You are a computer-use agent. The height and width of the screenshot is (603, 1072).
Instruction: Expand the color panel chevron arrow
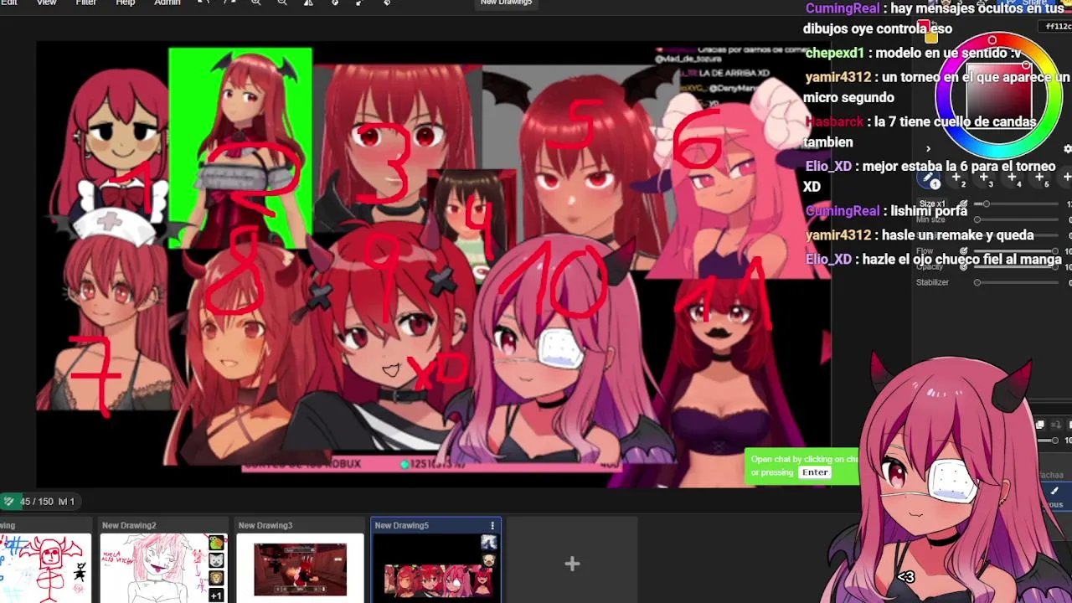pyautogui.click(x=928, y=149)
